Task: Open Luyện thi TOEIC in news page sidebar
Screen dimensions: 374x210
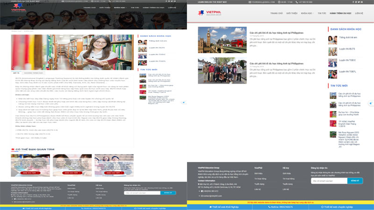Action: 347,60
